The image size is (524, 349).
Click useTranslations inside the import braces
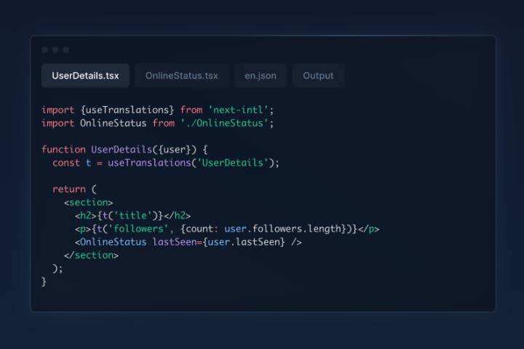(x=127, y=110)
